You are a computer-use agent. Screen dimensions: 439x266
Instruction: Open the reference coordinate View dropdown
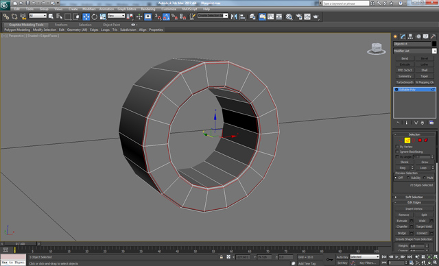click(116, 16)
